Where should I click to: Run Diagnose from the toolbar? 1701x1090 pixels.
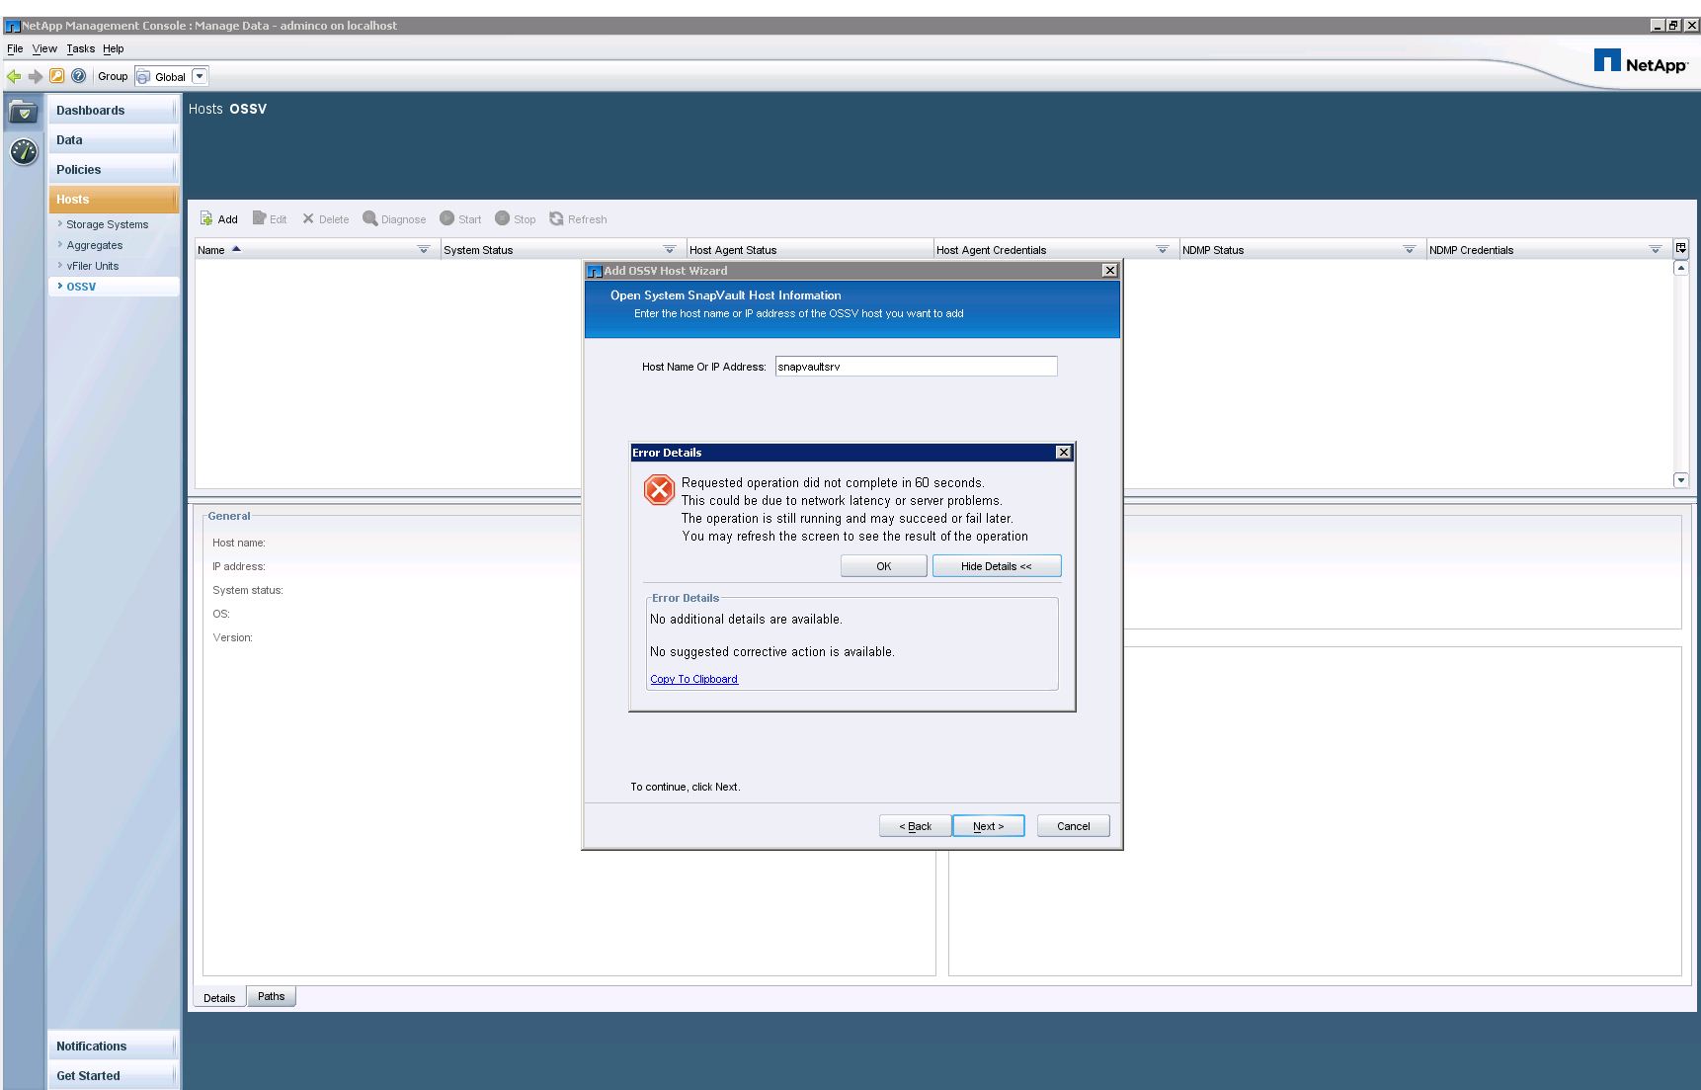point(394,219)
